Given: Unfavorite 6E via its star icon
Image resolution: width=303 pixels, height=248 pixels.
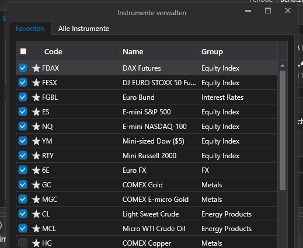Looking at the screenshot, I should tap(36, 170).
